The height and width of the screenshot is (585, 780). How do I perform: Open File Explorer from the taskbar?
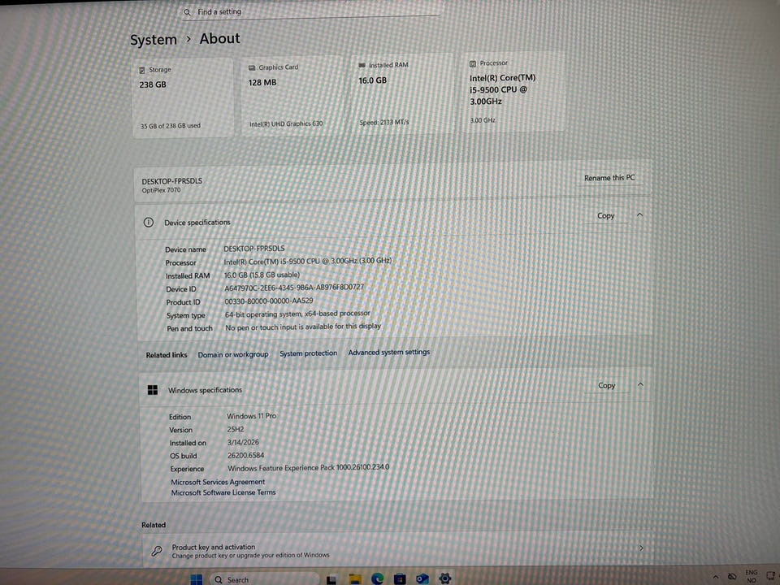355,579
